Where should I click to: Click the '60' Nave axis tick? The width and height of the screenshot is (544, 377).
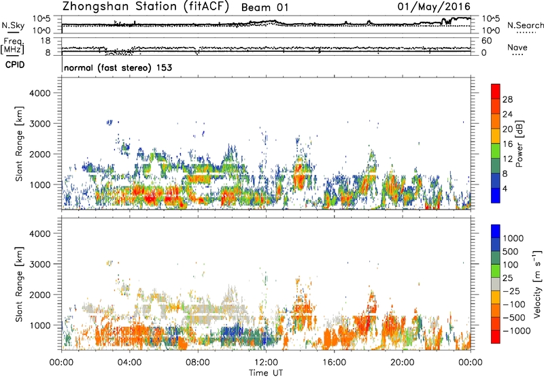click(487, 41)
